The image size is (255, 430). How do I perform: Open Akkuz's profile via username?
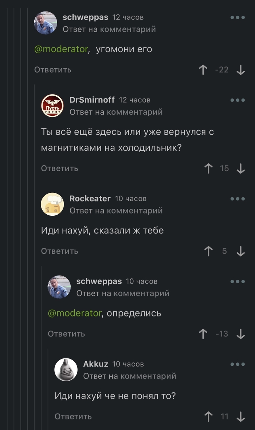pyautogui.click(x=95, y=364)
